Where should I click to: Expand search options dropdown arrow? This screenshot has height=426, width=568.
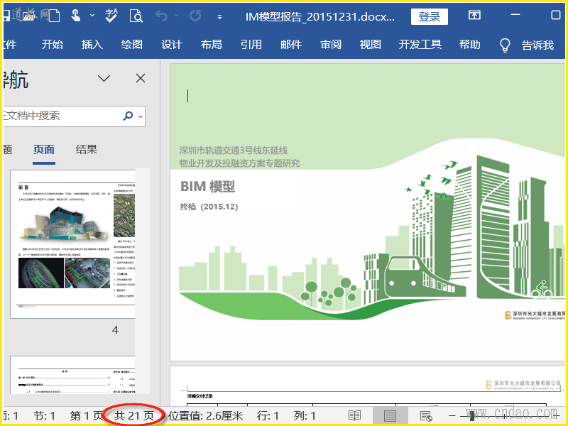coord(141,116)
